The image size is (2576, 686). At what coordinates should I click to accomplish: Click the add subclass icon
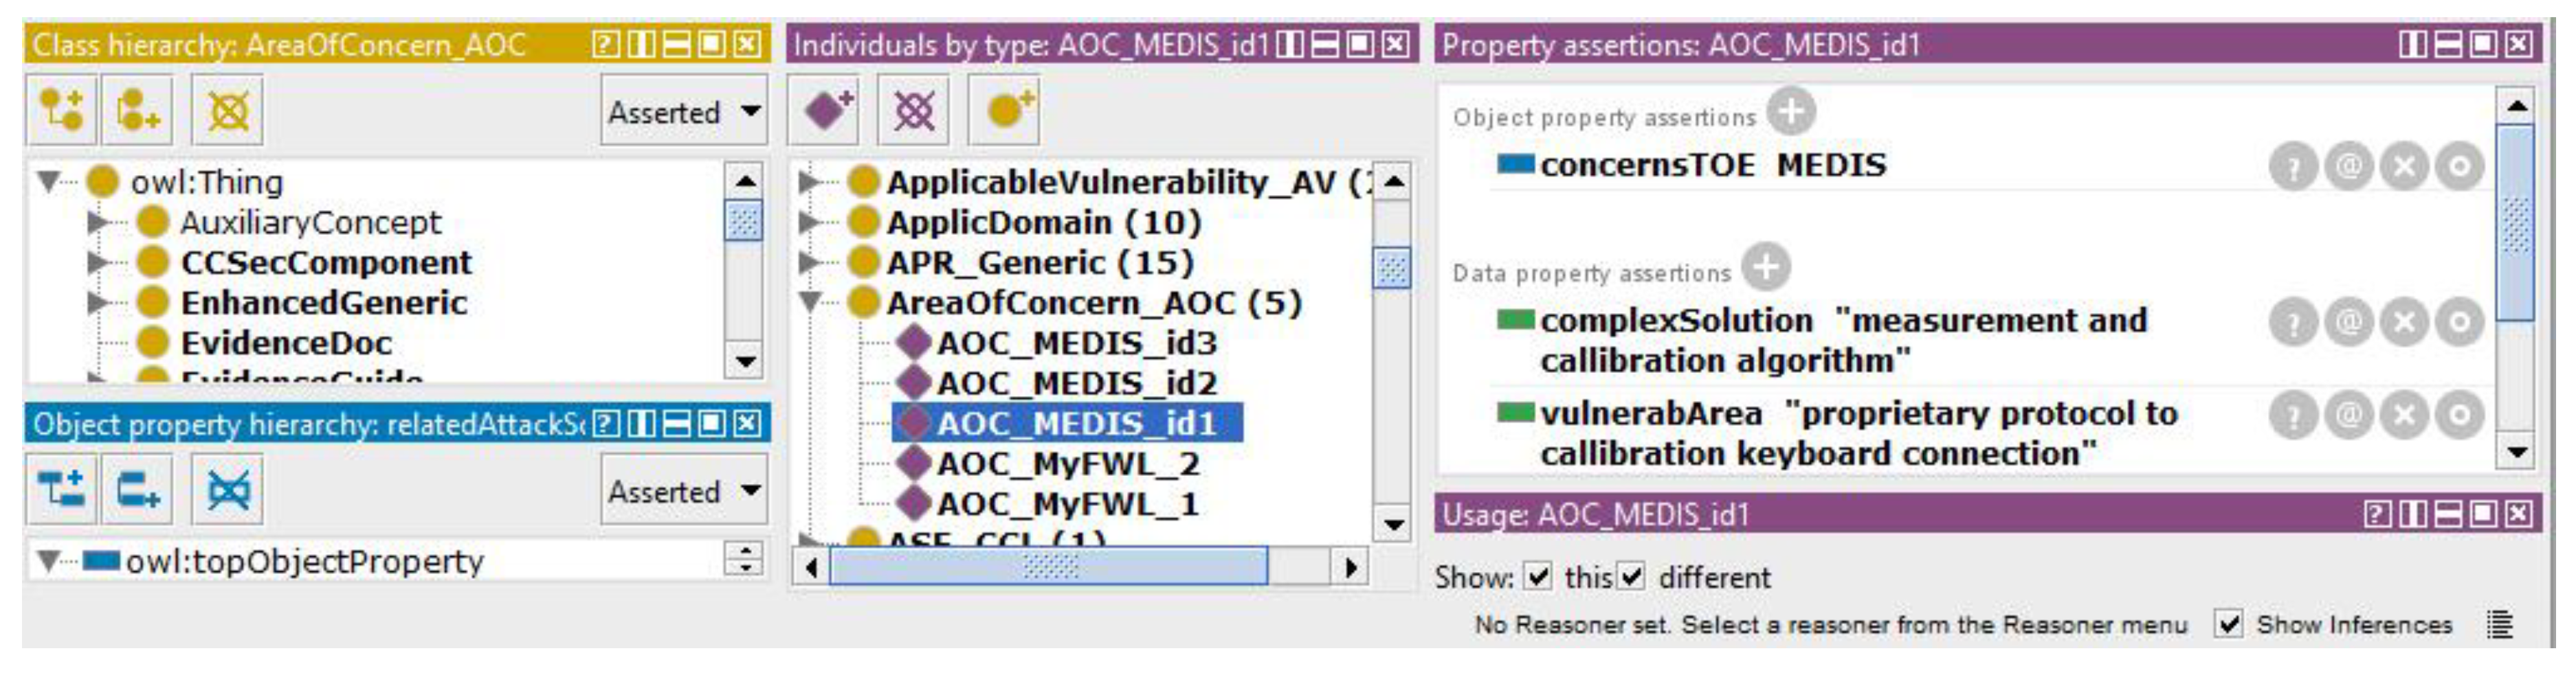[61, 110]
